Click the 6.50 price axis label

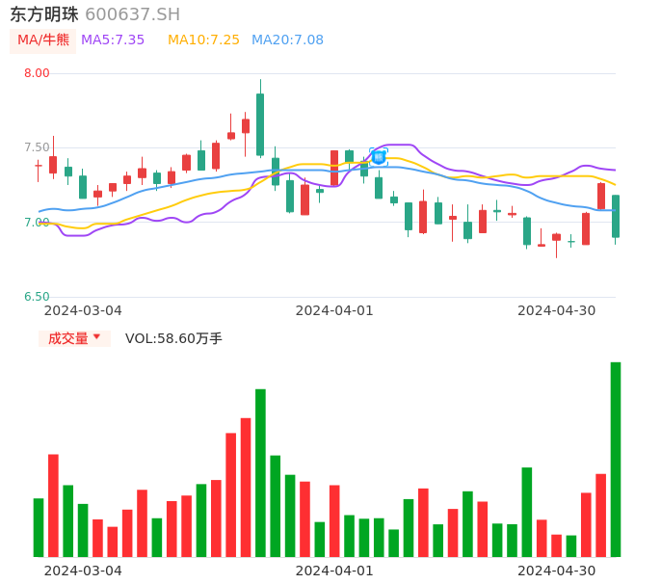[37, 297]
